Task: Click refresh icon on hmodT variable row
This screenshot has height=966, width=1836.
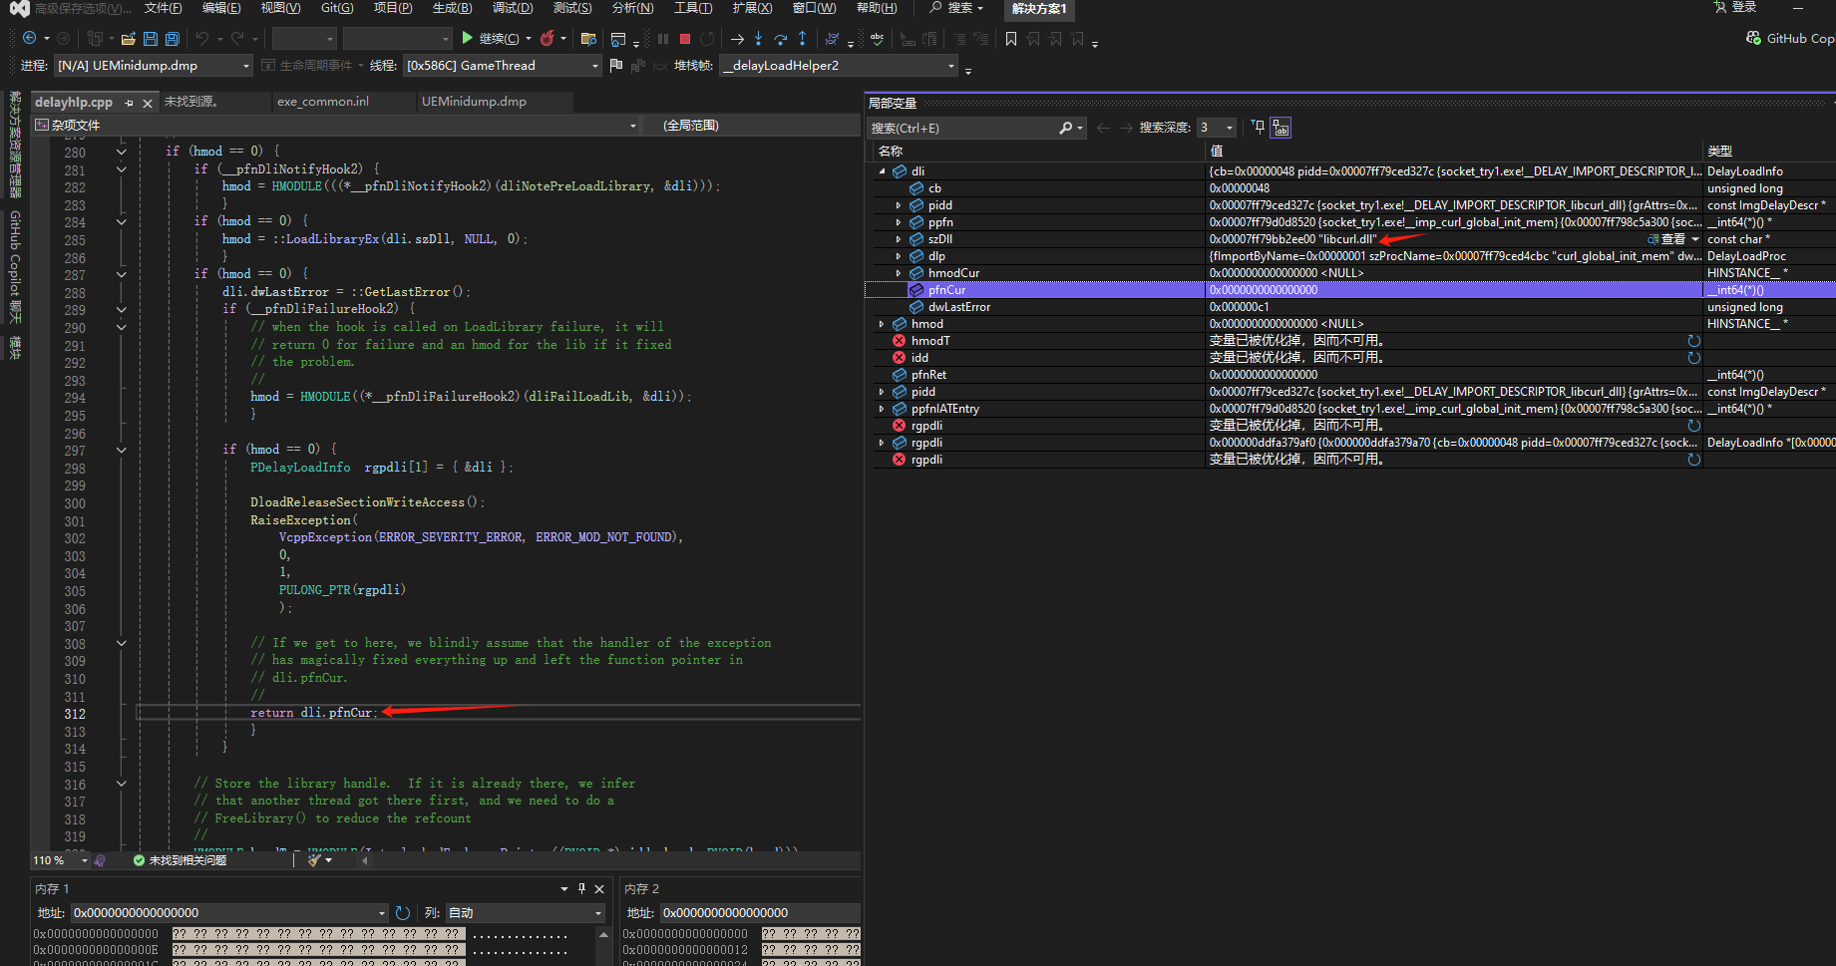Action: point(1693,341)
